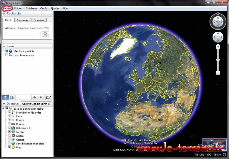Expand the Photos layer node
This screenshot has width=229, height=159.
pyautogui.click(x=6, y=120)
